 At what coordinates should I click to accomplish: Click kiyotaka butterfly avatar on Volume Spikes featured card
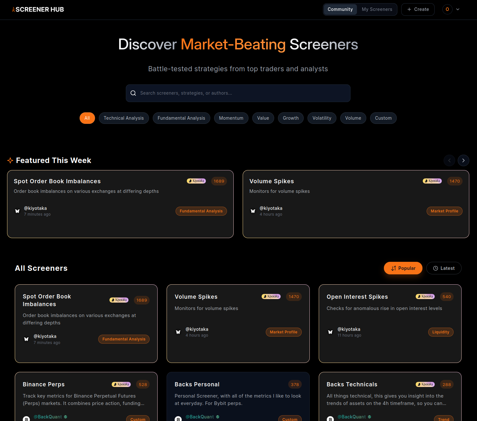click(253, 211)
